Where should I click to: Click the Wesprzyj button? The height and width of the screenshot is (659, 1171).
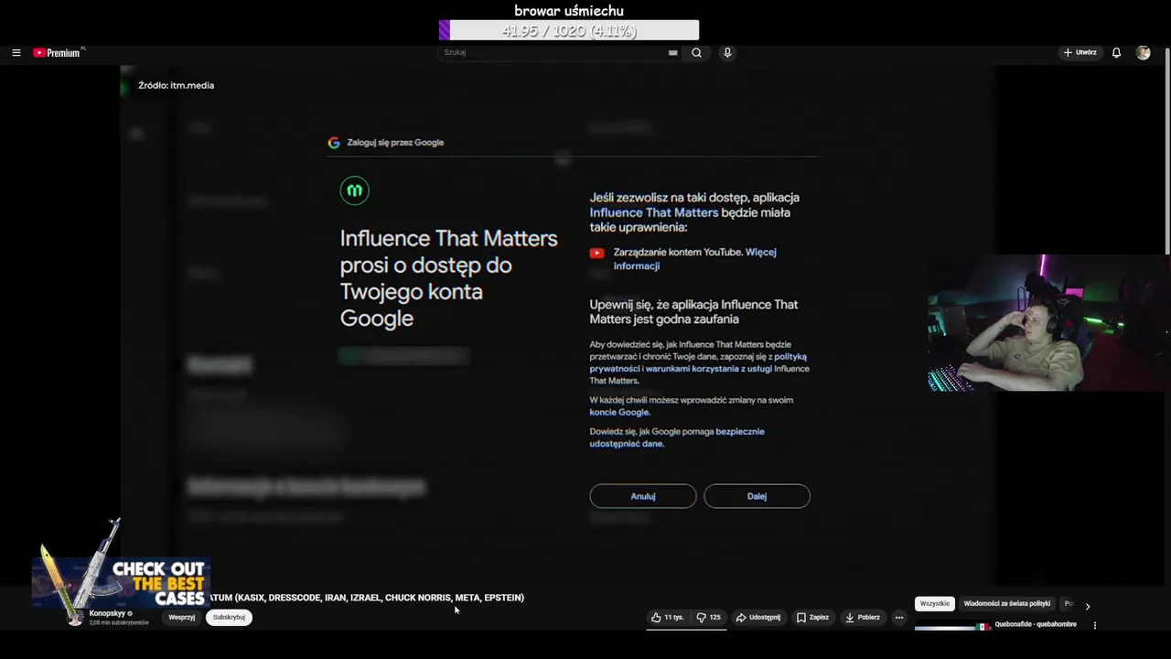[x=182, y=618]
